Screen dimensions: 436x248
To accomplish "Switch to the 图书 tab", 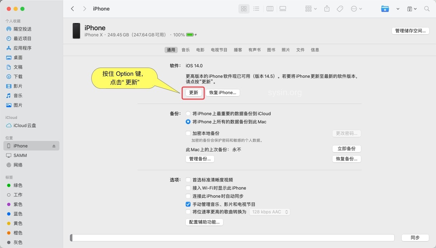I will point(271,50).
